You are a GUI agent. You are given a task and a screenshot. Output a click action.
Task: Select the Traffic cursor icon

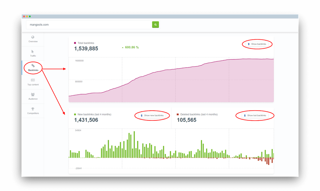click(x=33, y=52)
